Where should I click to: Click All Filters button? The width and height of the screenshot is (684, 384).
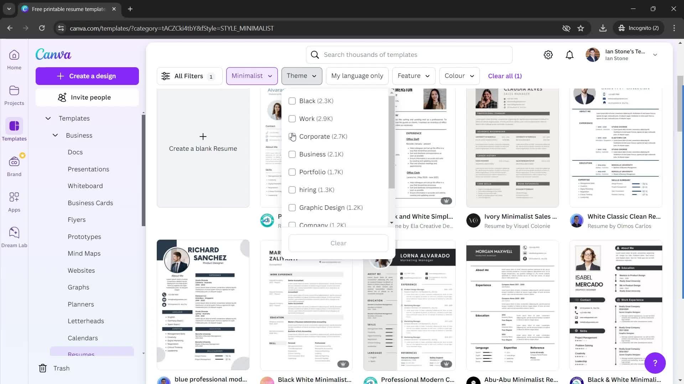click(x=190, y=76)
